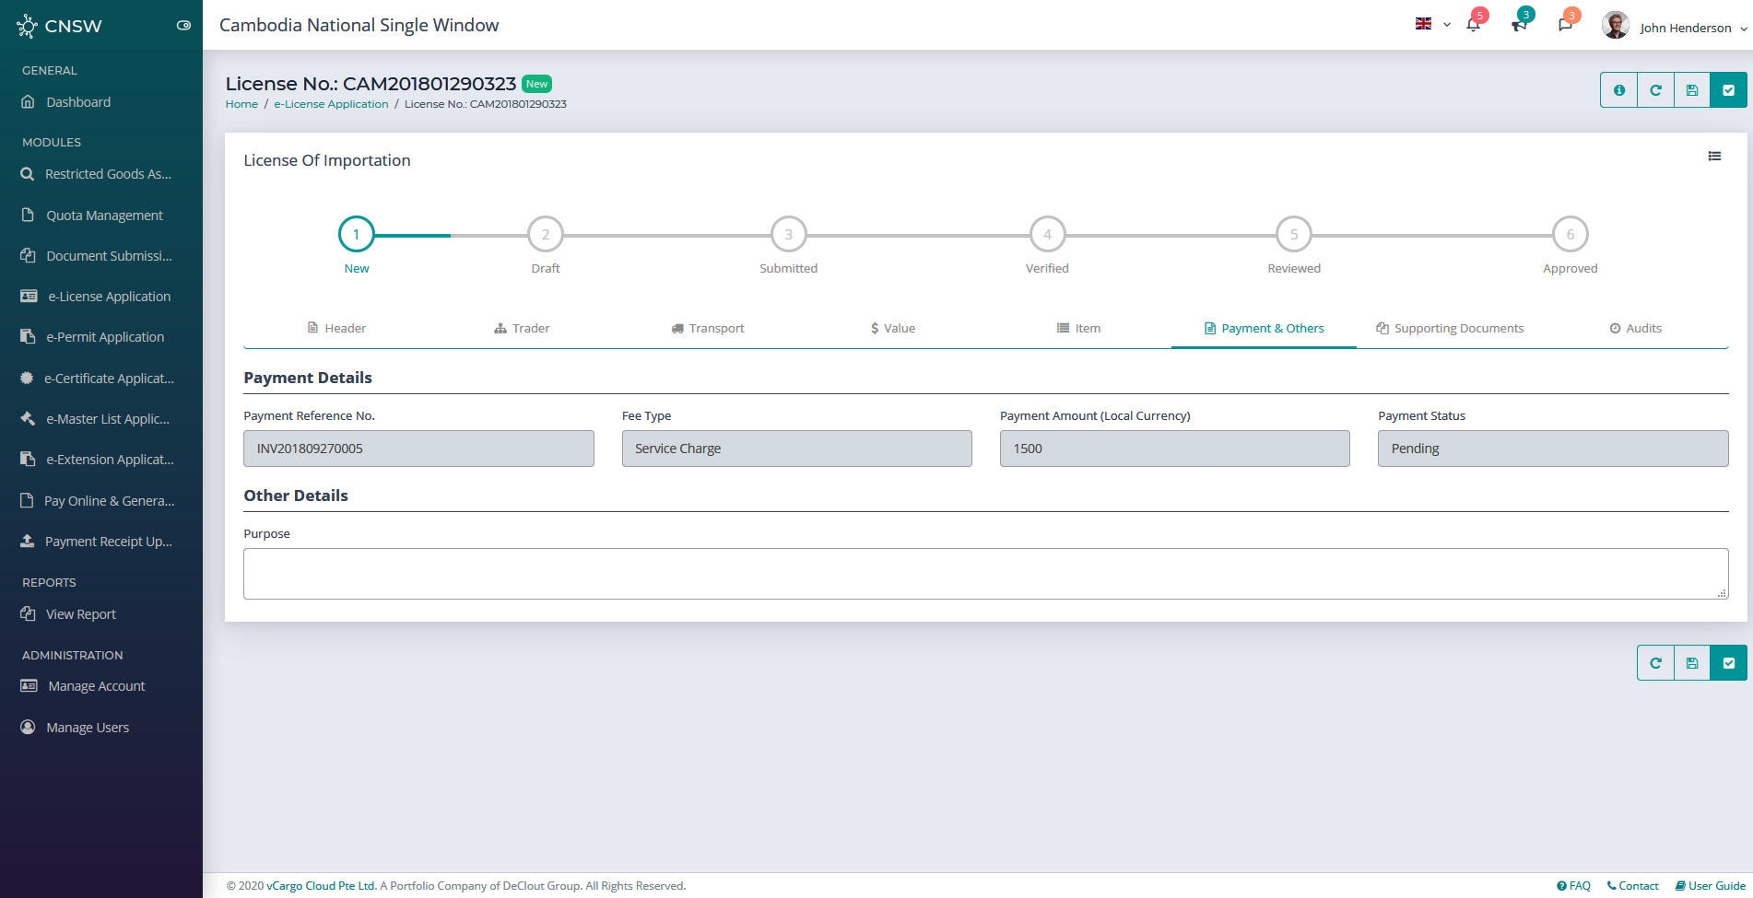Open the notifications bell icon
Image resolution: width=1753 pixels, height=898 pixels.
click(1473, 25)
